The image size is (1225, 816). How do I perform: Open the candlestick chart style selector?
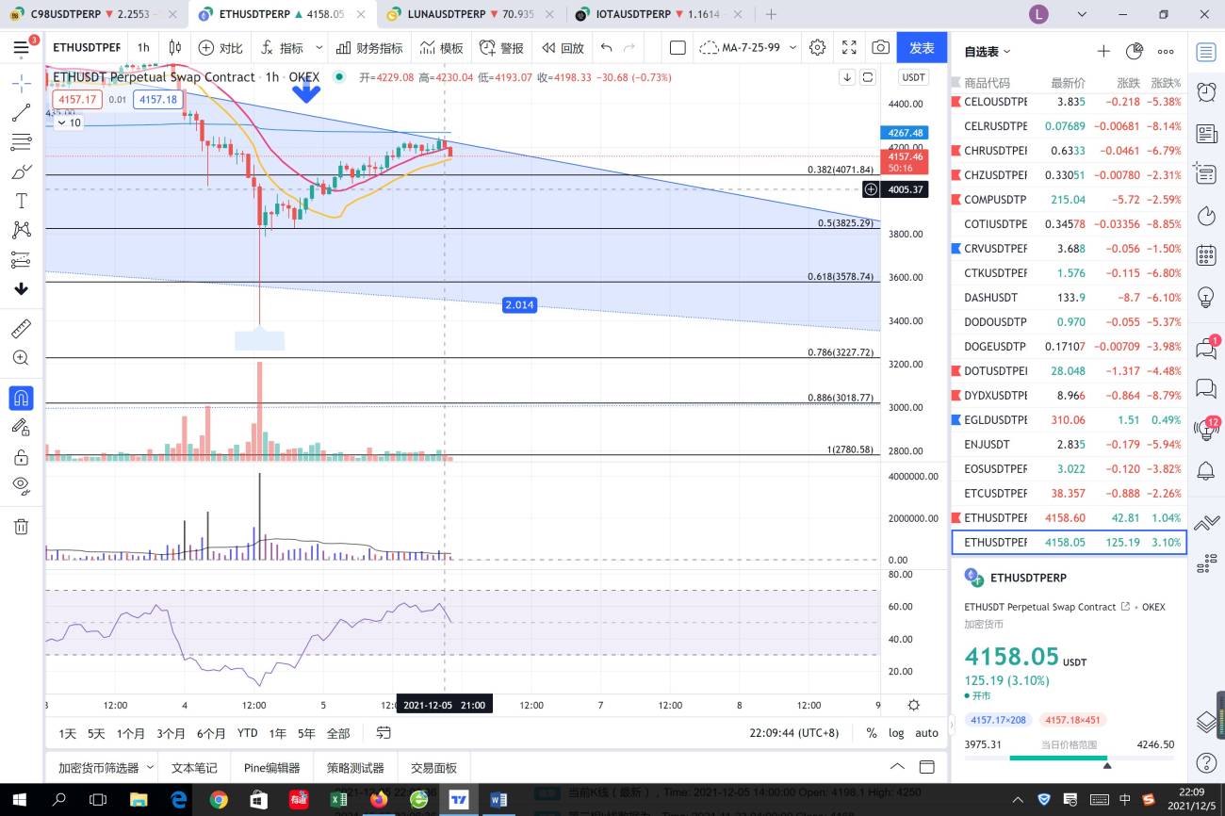[175, 48]
